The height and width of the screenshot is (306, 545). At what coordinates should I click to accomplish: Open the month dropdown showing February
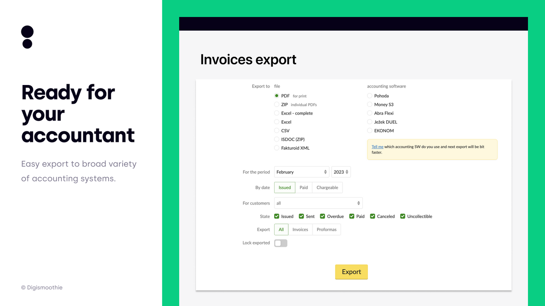point(301,172)
